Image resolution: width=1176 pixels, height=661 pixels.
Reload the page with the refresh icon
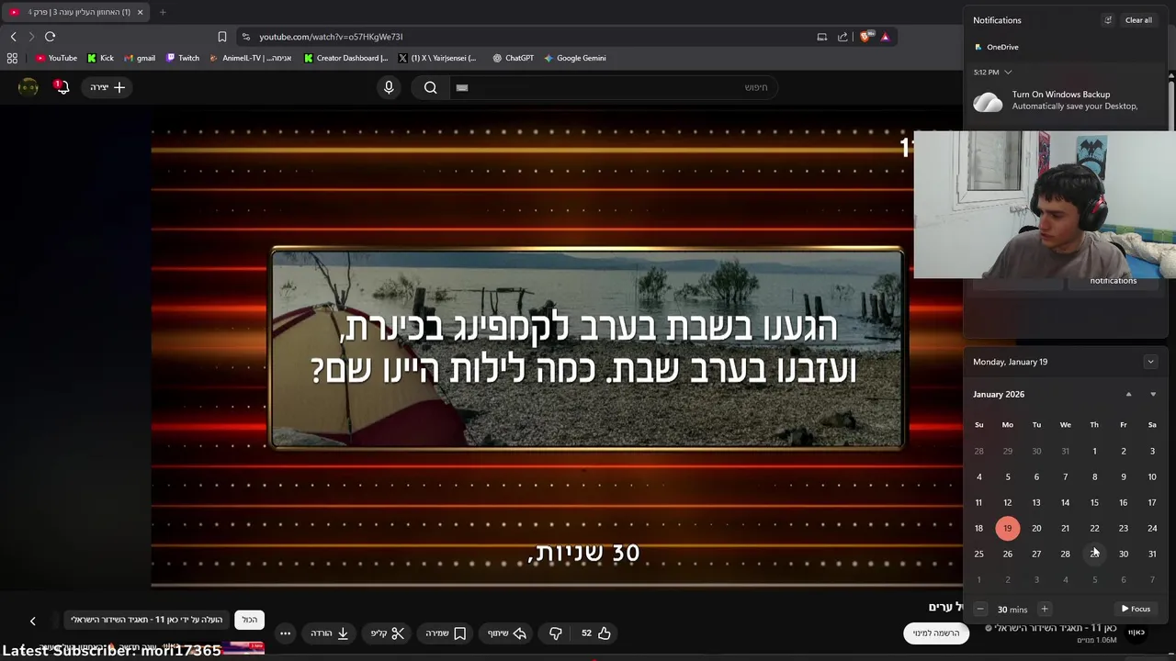(x=50, y=37)
